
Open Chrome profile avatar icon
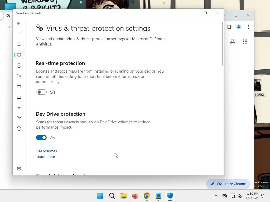point(239,27)
